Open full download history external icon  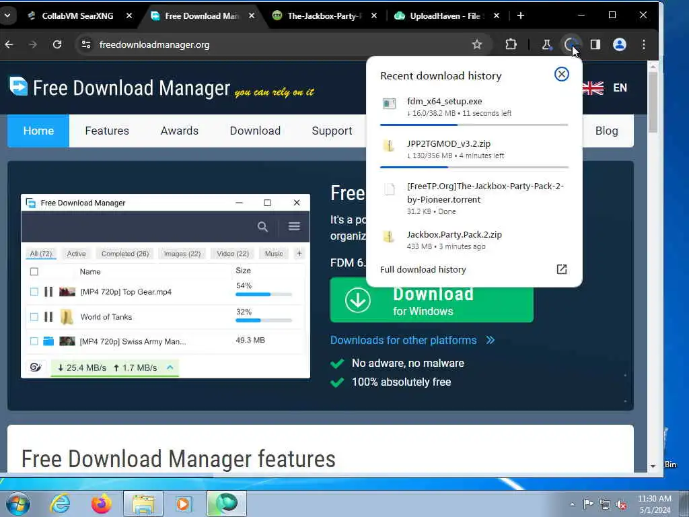pos(562,269)
